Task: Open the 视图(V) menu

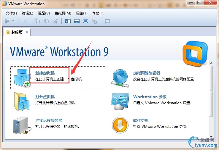Action: tap(44, 13)
